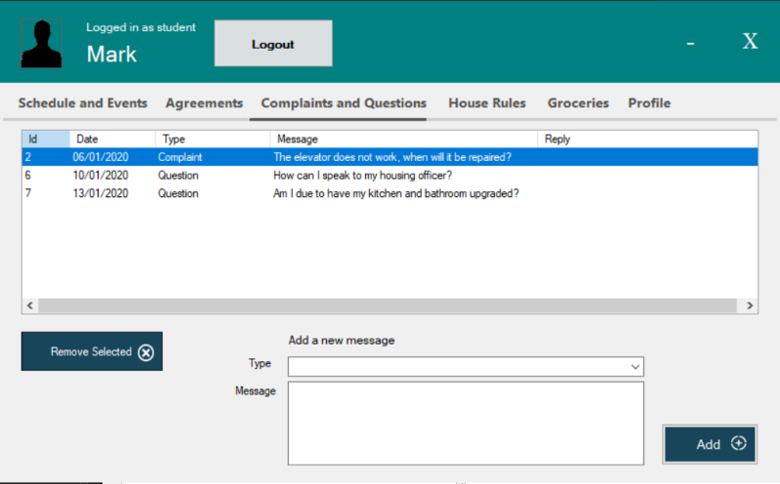Click the circled X icon on Remove Selected
The height and width of the screenshot is (484, 780).
point(145,352)
